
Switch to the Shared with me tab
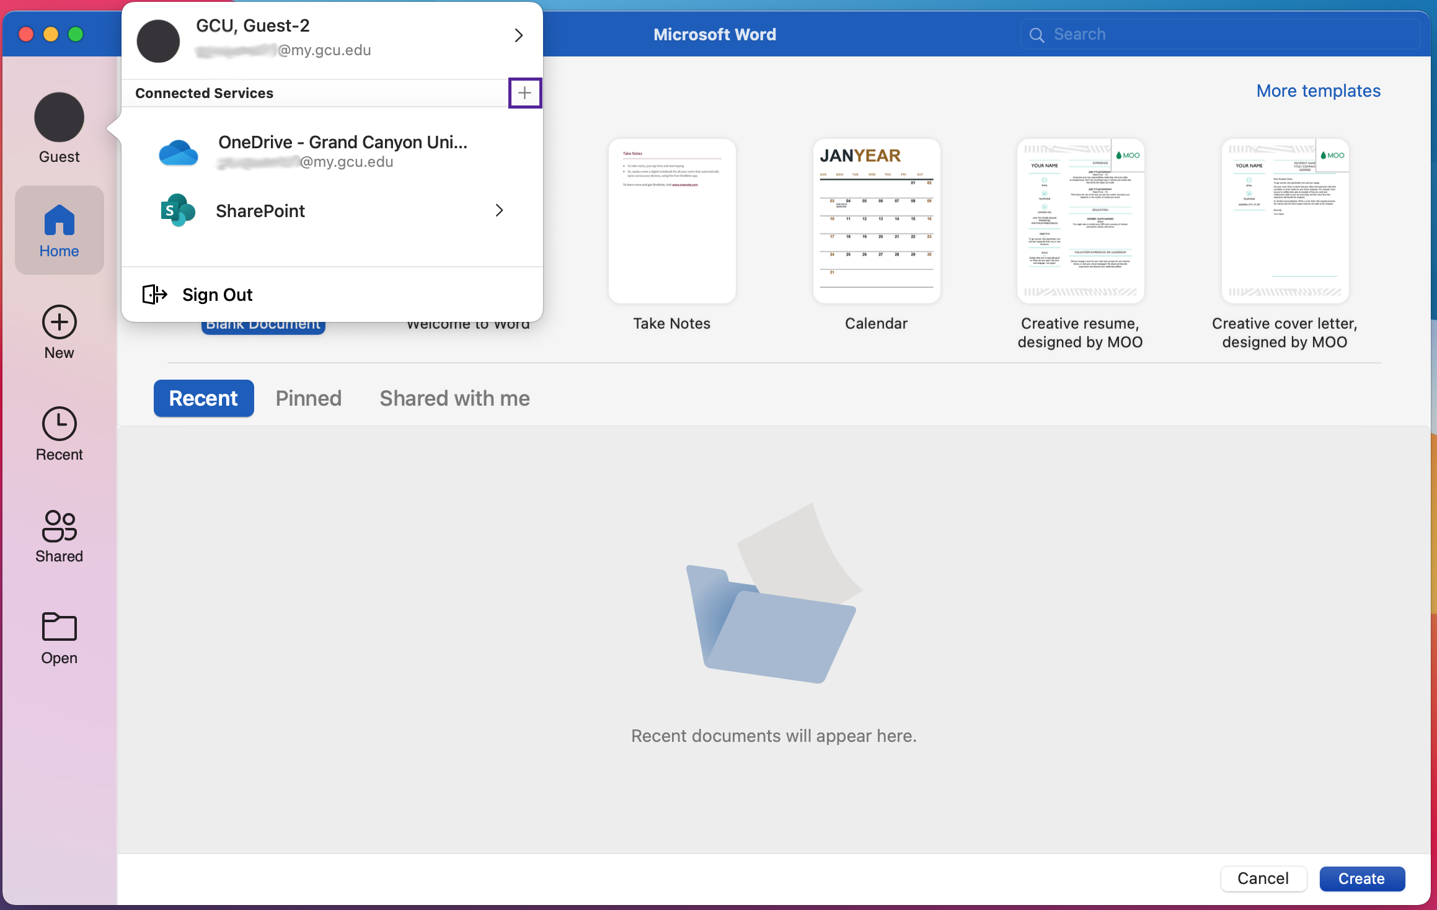pos(455,398)
